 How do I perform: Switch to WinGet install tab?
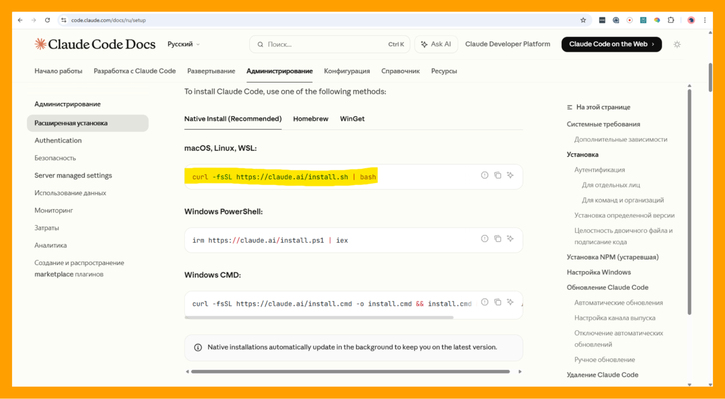click(352, 119)
